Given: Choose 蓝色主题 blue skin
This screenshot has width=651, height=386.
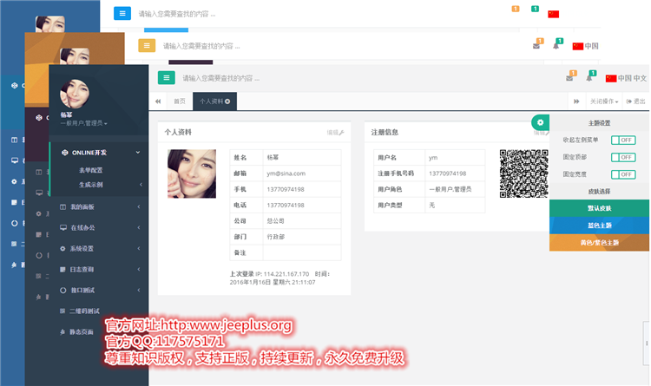Looking at the screenshot, I should (599, 226).
